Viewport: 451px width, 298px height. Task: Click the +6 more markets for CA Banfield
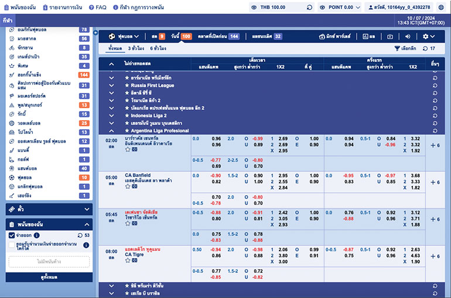tap(435, 182)
